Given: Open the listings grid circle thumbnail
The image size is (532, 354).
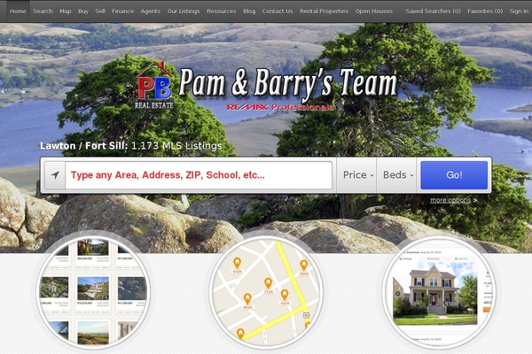Looking at the screenshot, I should [93, 293].
